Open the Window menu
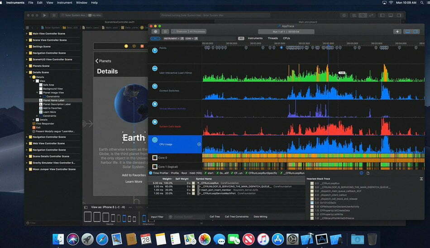The width and height of the screenshot is (430, 248). [x=81, y=2]
